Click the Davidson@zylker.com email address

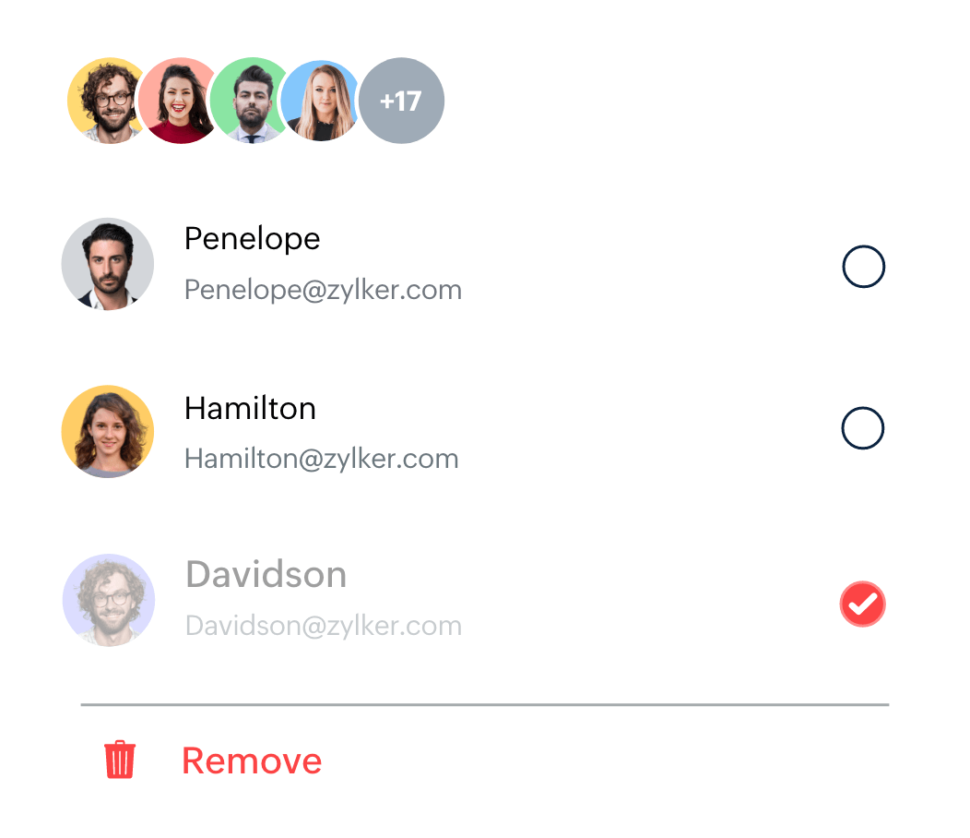(x=324, y=626)
